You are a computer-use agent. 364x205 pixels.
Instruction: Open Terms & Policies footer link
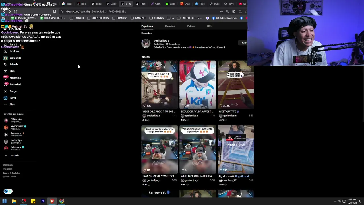click(x=11, y=173)
